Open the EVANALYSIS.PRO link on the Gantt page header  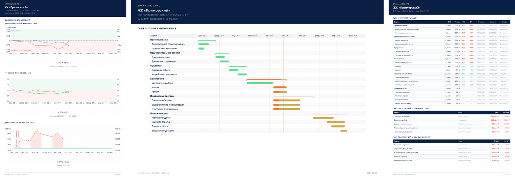pos(149,6)
